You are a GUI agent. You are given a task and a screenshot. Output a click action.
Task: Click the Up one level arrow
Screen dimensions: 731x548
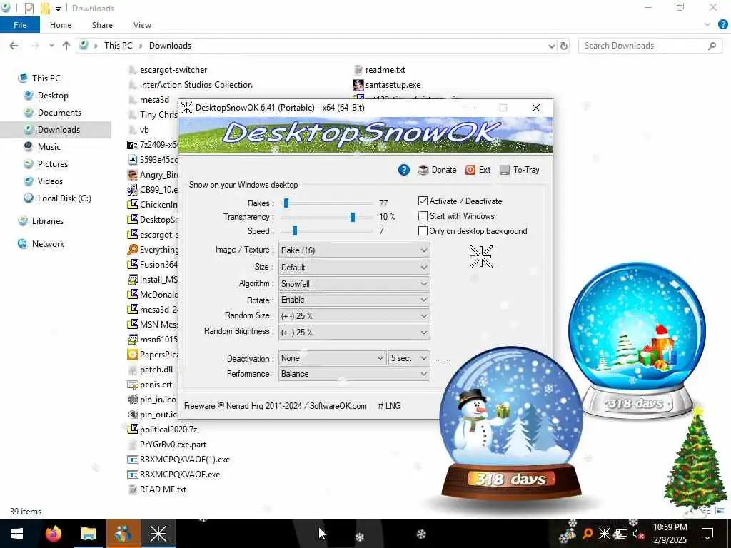(x=66, y=46)
